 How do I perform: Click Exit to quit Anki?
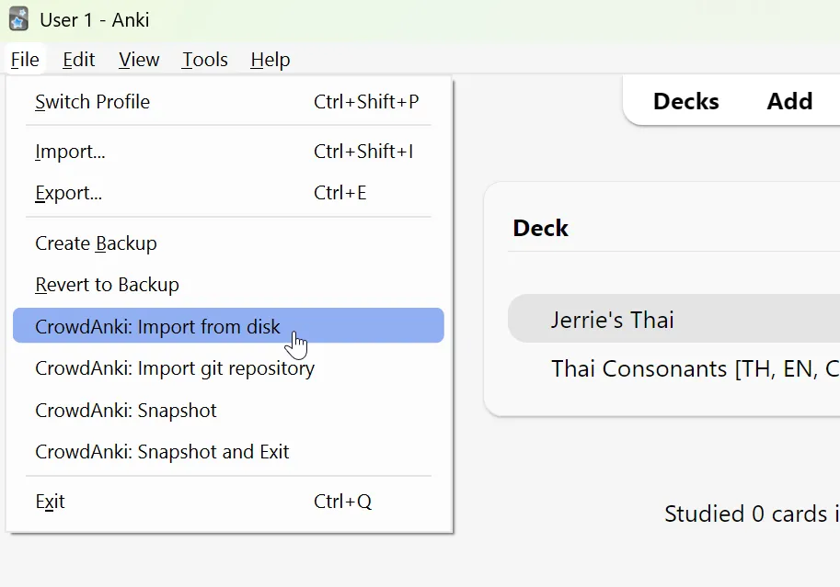coord(50,502)
